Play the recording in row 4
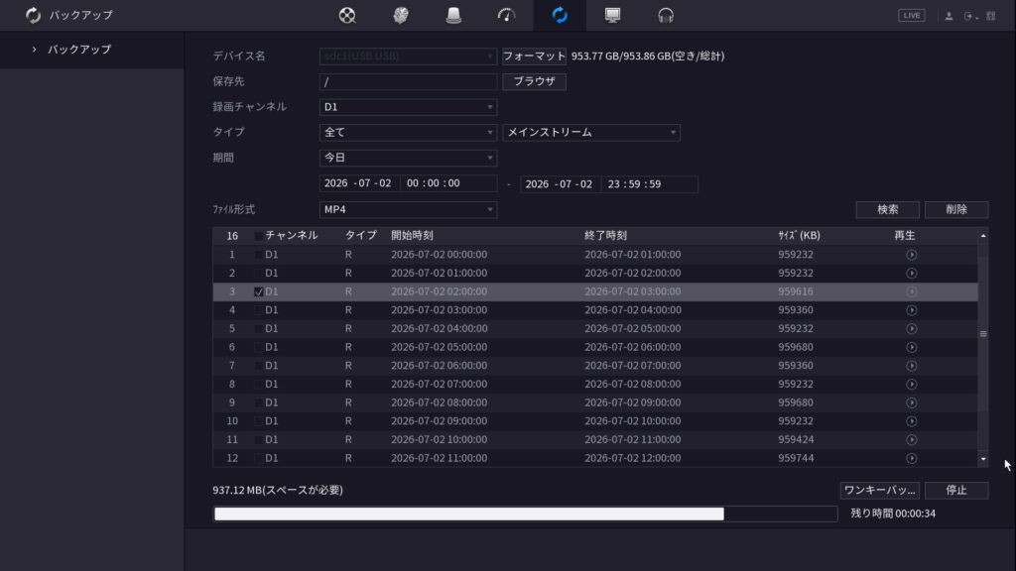This screenshot has width=1016, height=571. pos(911,310)
